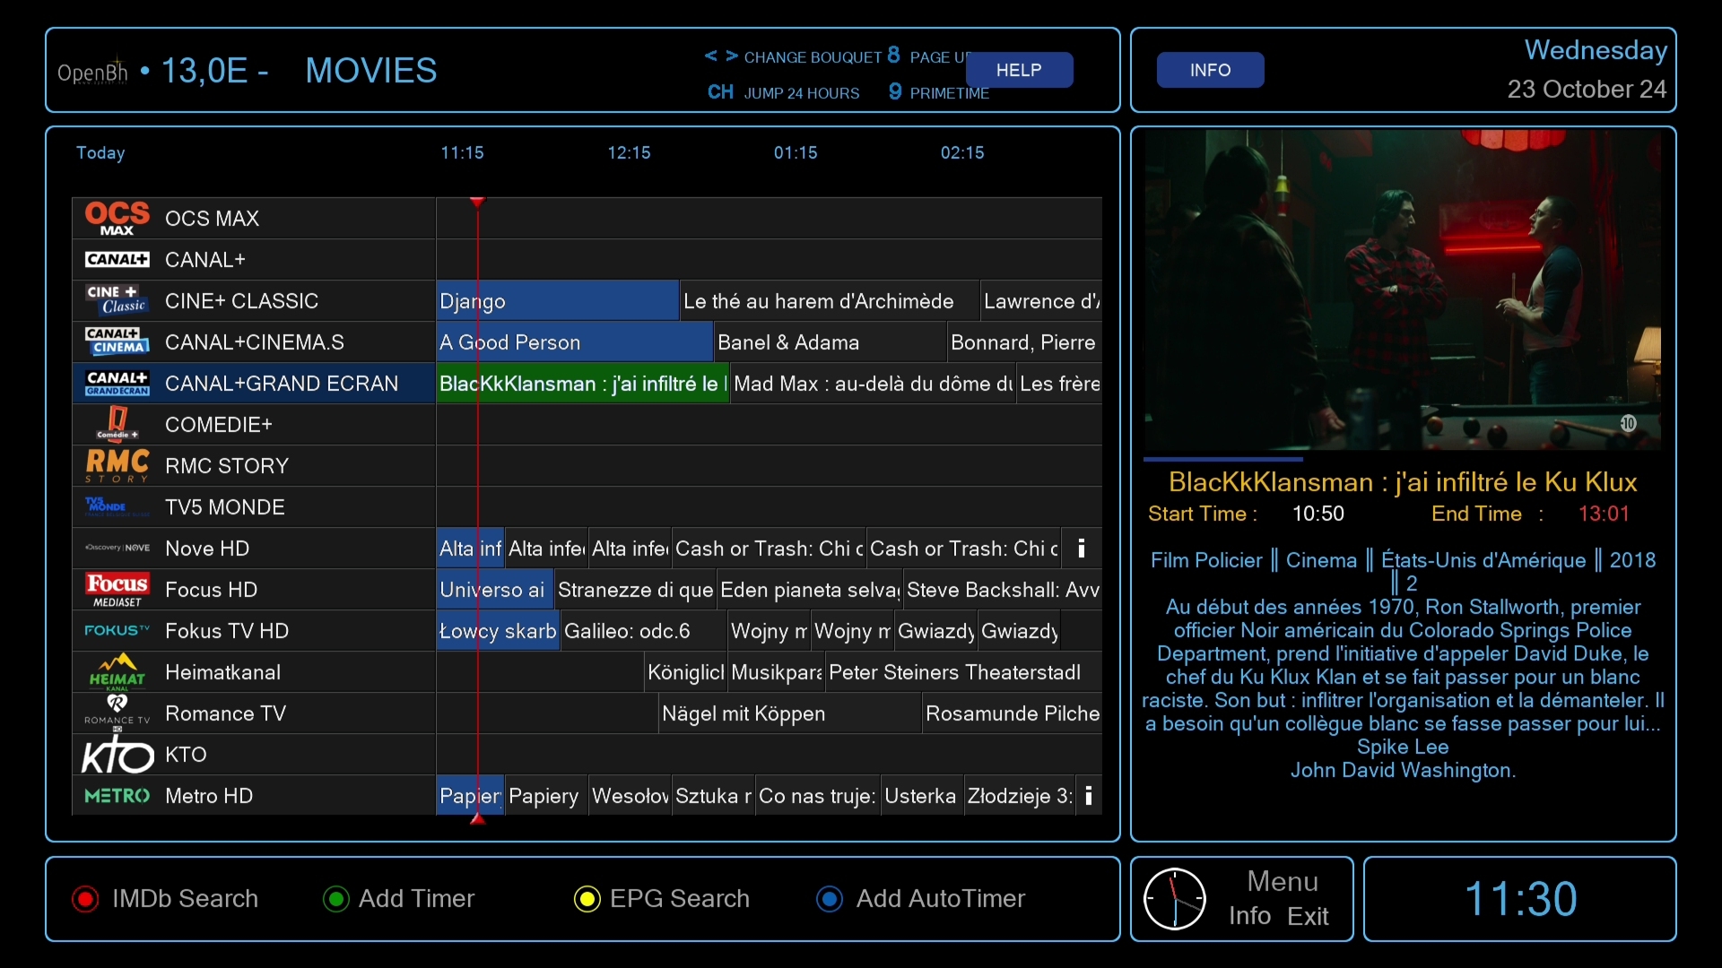Select the CANAL+ Grand Ecran logo

[117, 383]
